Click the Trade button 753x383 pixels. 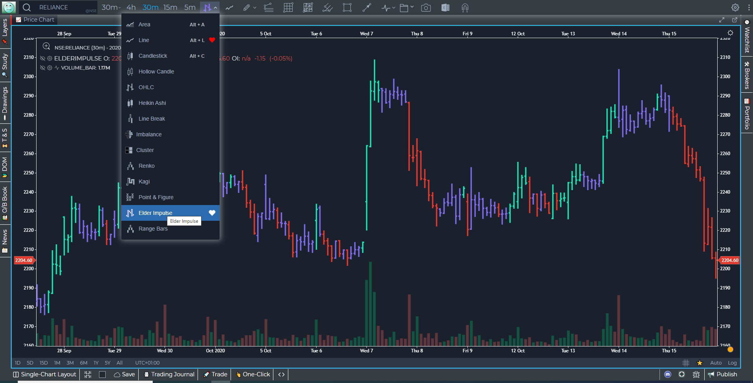pyautogui.click(x=215, y=374)
